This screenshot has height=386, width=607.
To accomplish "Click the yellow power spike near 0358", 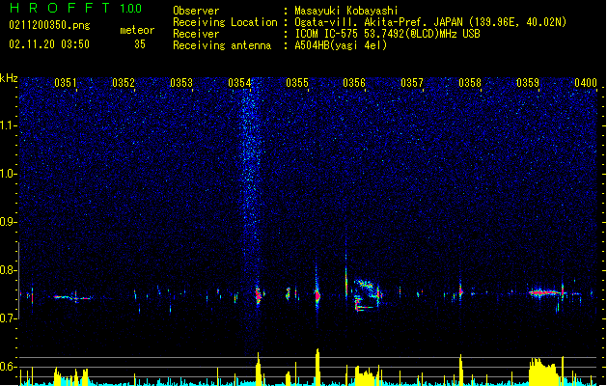I will coord(461,370).
